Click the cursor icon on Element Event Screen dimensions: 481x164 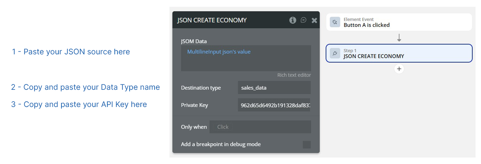pyautogui.click(x=335, y=22)
